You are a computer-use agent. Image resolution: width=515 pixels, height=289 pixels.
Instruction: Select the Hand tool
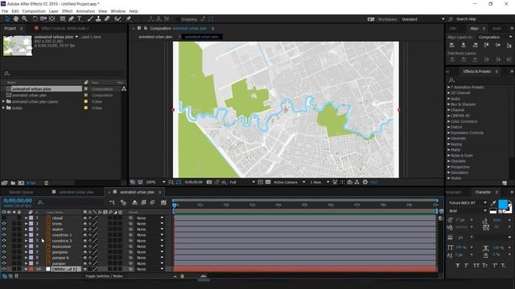coord(16,19)
